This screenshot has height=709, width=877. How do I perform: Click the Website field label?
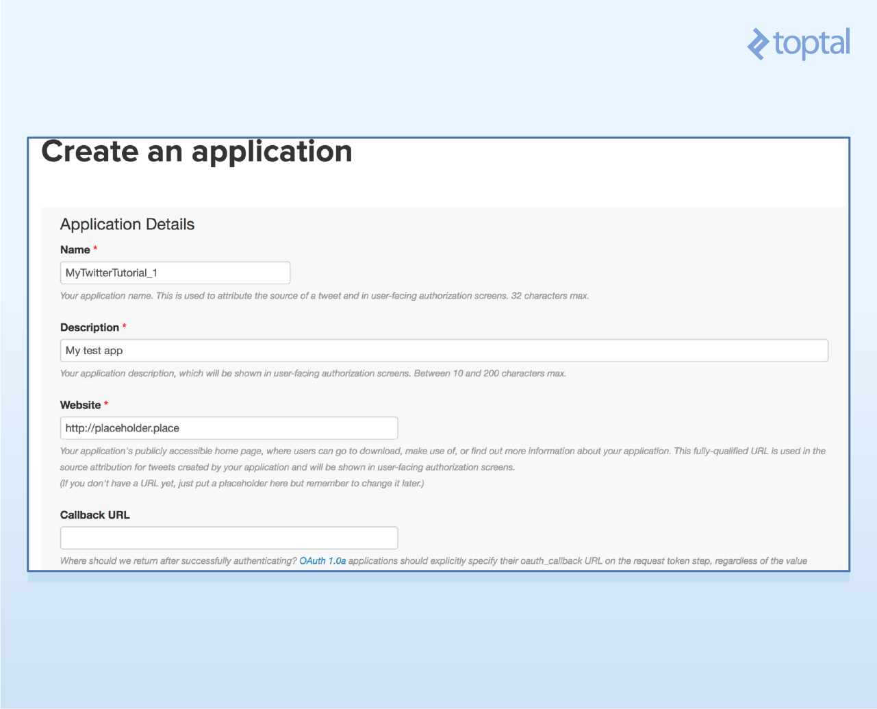pyautogui.click(x=79, y=405)
